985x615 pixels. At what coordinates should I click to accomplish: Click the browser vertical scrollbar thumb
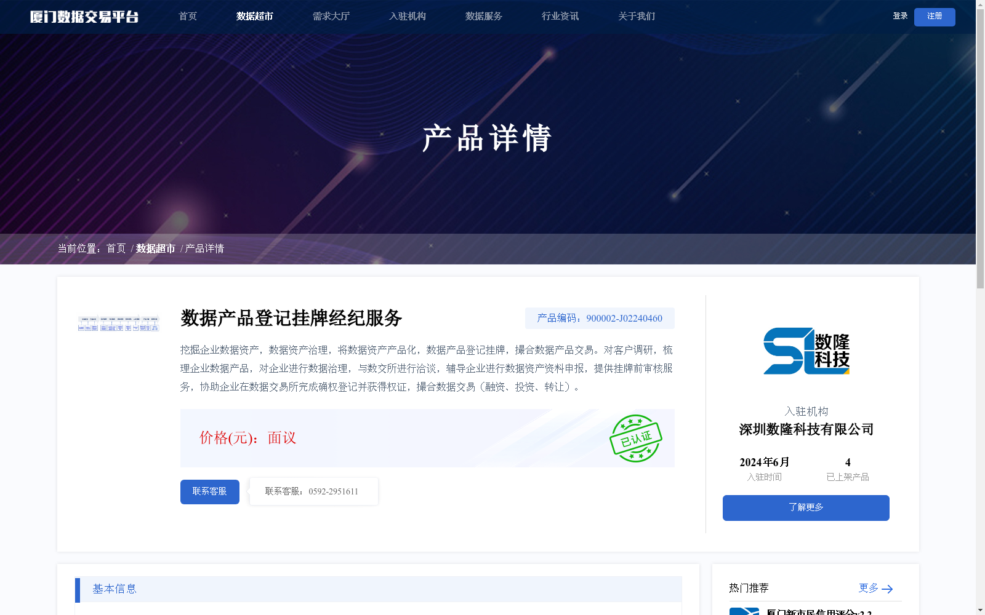pyautogui.click(x=980, y=148)
